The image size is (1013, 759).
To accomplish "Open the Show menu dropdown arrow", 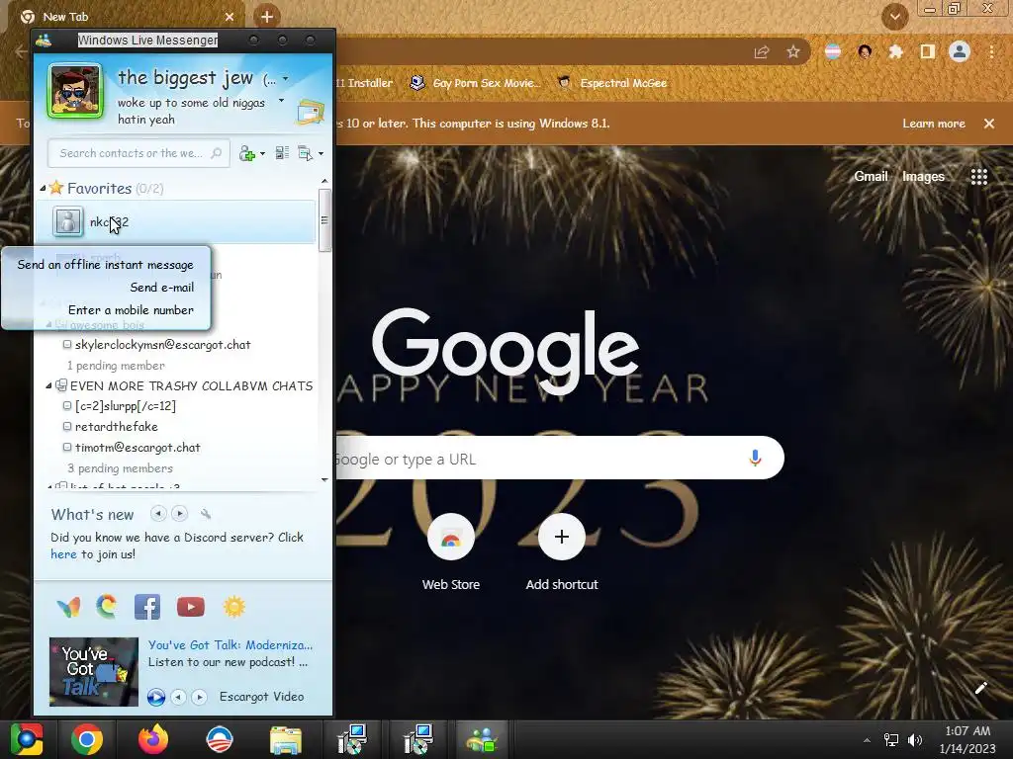I will [x=322, y=153].
